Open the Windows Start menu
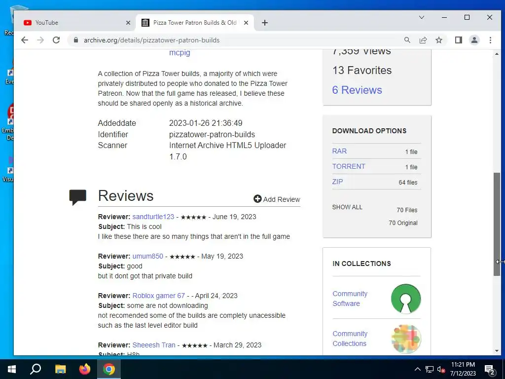Viewport: 505px width, 379px height. pyautogui.click(x=12, y=369)
